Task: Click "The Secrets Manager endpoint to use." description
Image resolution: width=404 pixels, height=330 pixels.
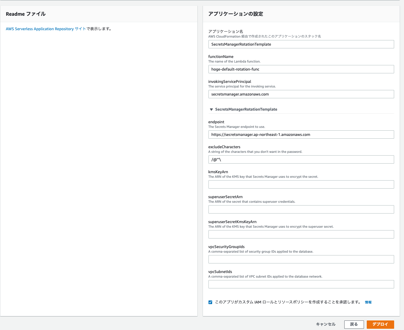Action: 237,127
